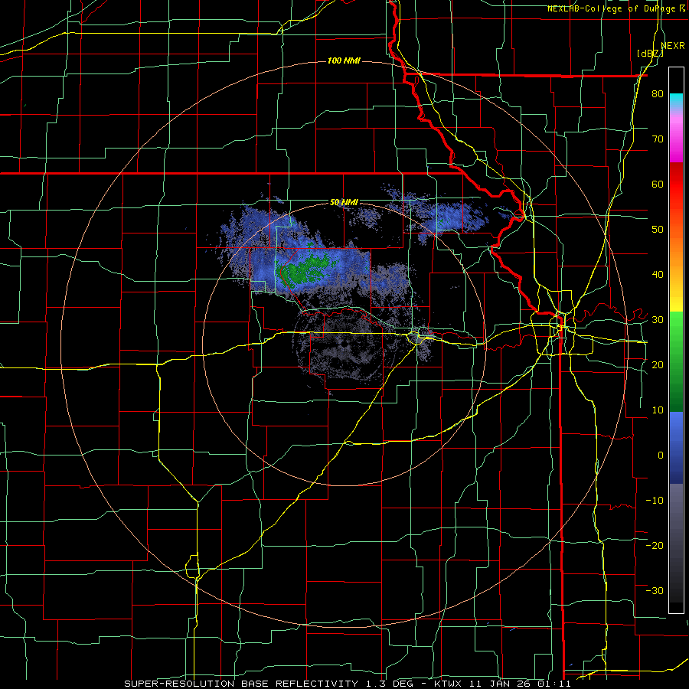This screenshot has height=689, width=689.
Task: Click the 60 value on the dBZ scale
Action: click(x=658, y=184)
